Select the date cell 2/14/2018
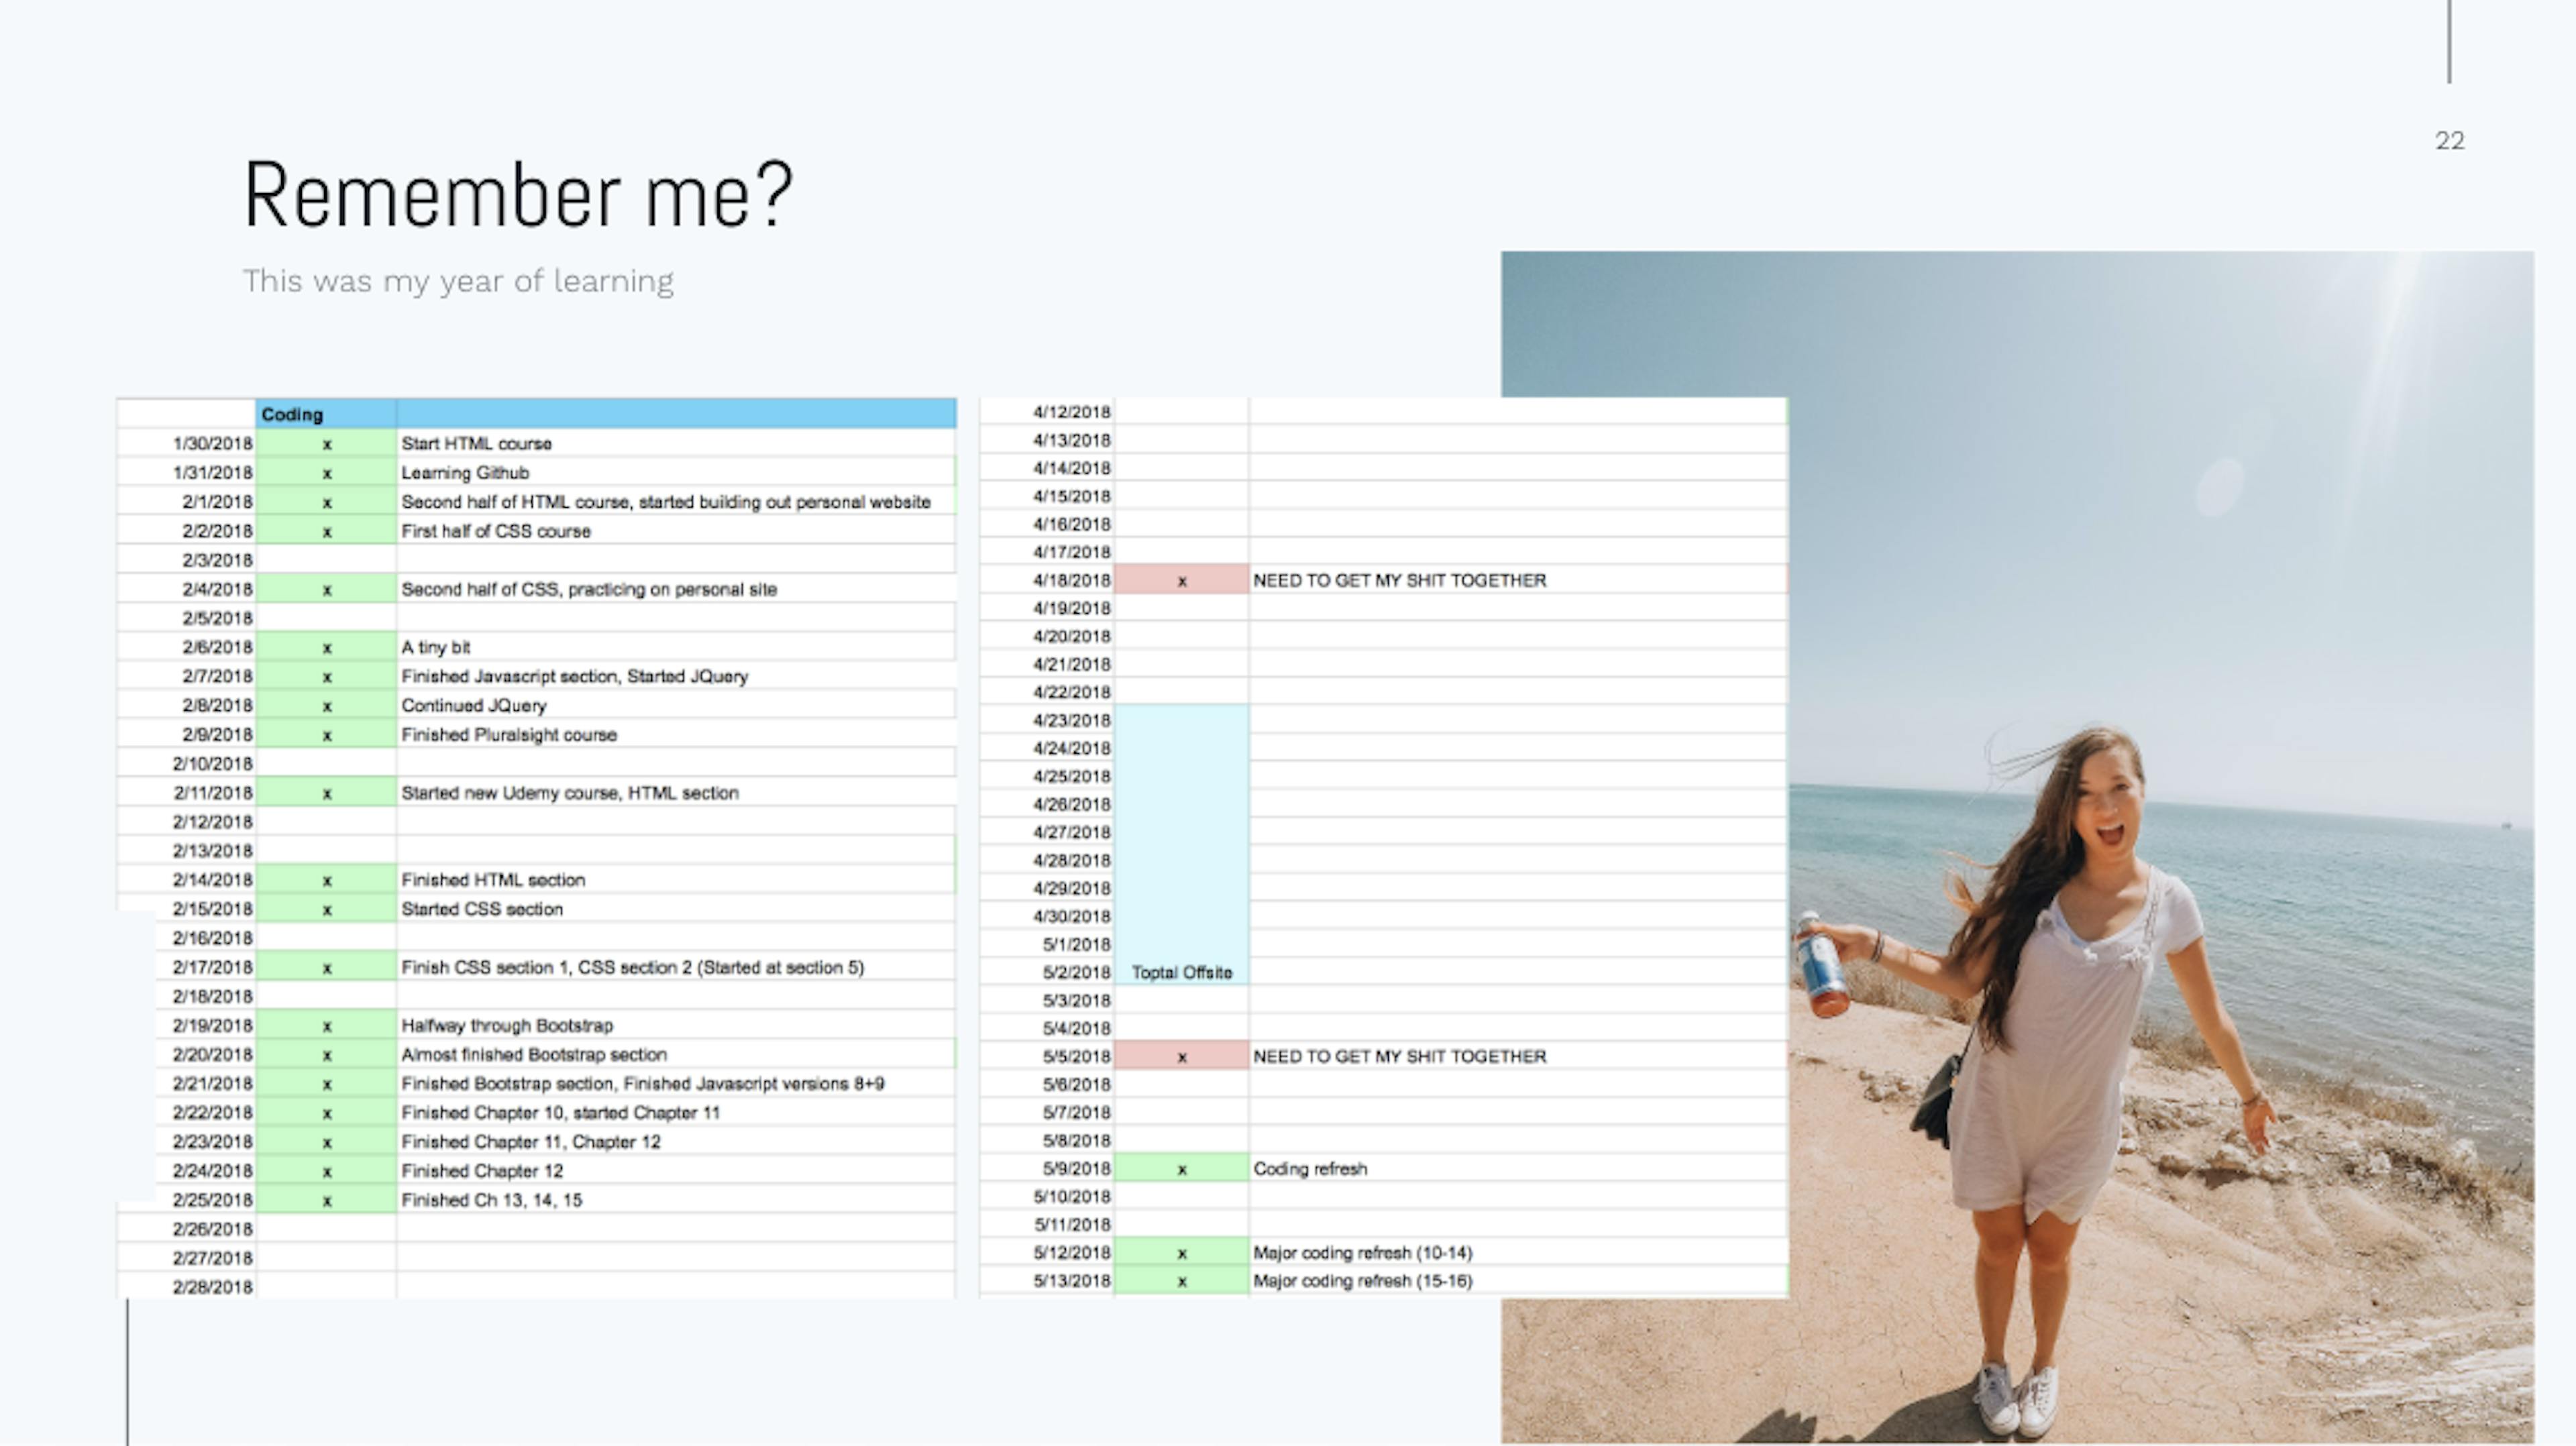Image resolution: width=2576 pixels, height=1446 pixels. [x=187, y=880]
